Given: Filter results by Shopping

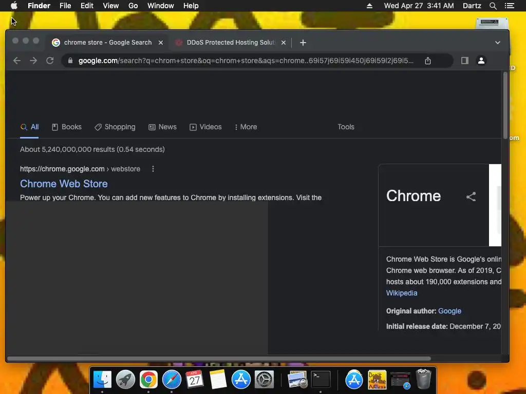Looking at the screenshot, I should [x=115, y=127].
